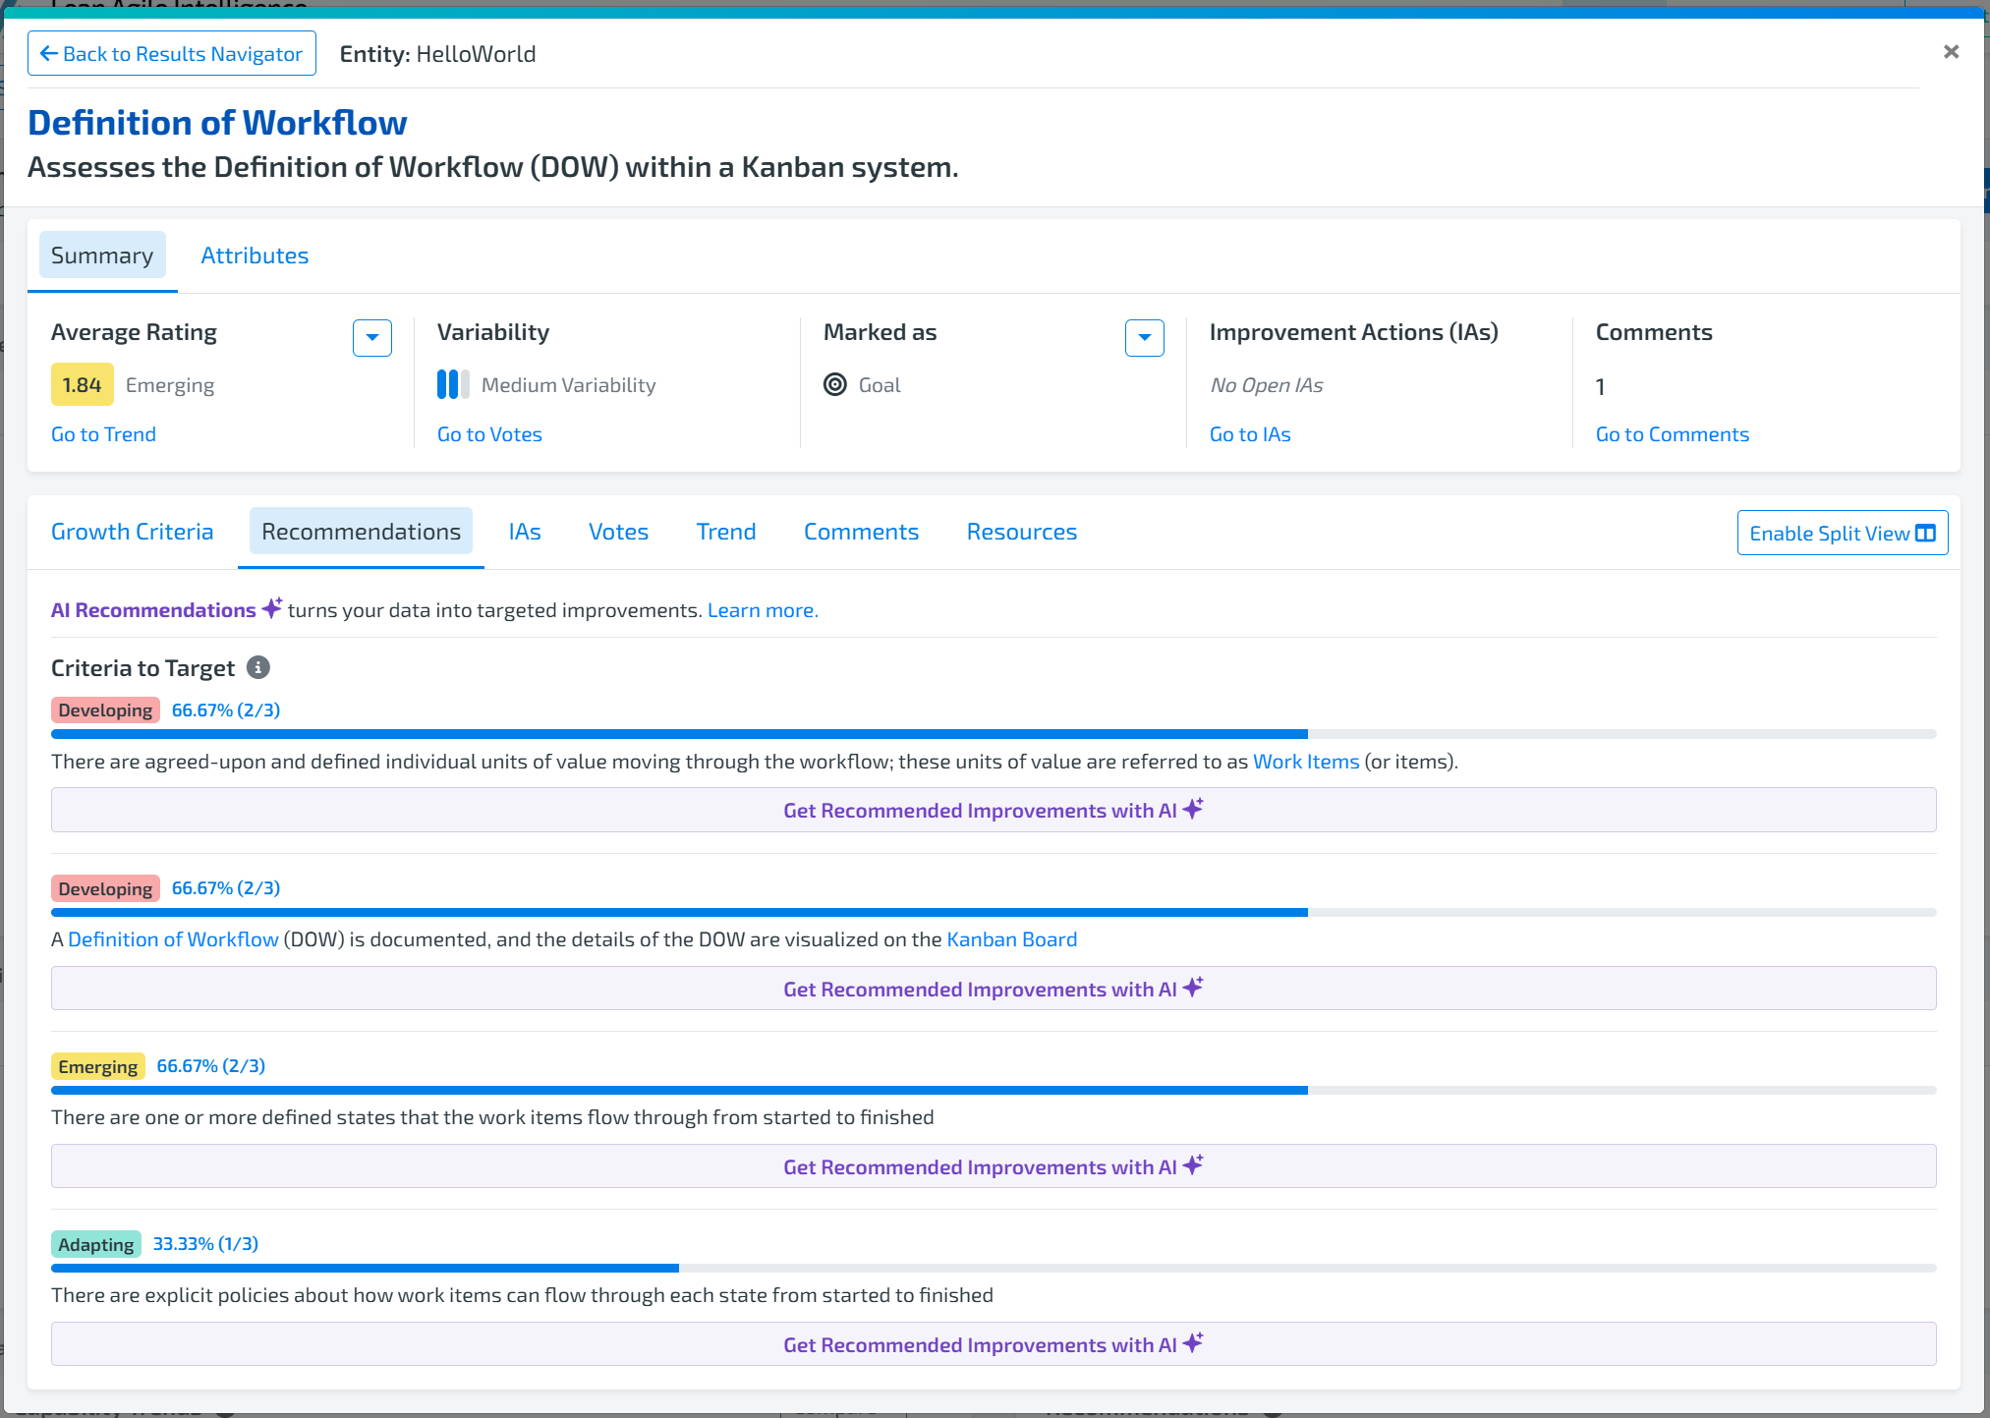Follow the Go to Trend link
Screen dimensions: 1990x1418
103,434
